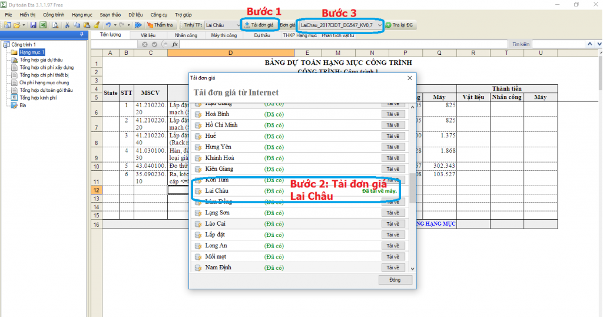Click Tải về button for Hồ Chí Minh

tap(393, 125)
